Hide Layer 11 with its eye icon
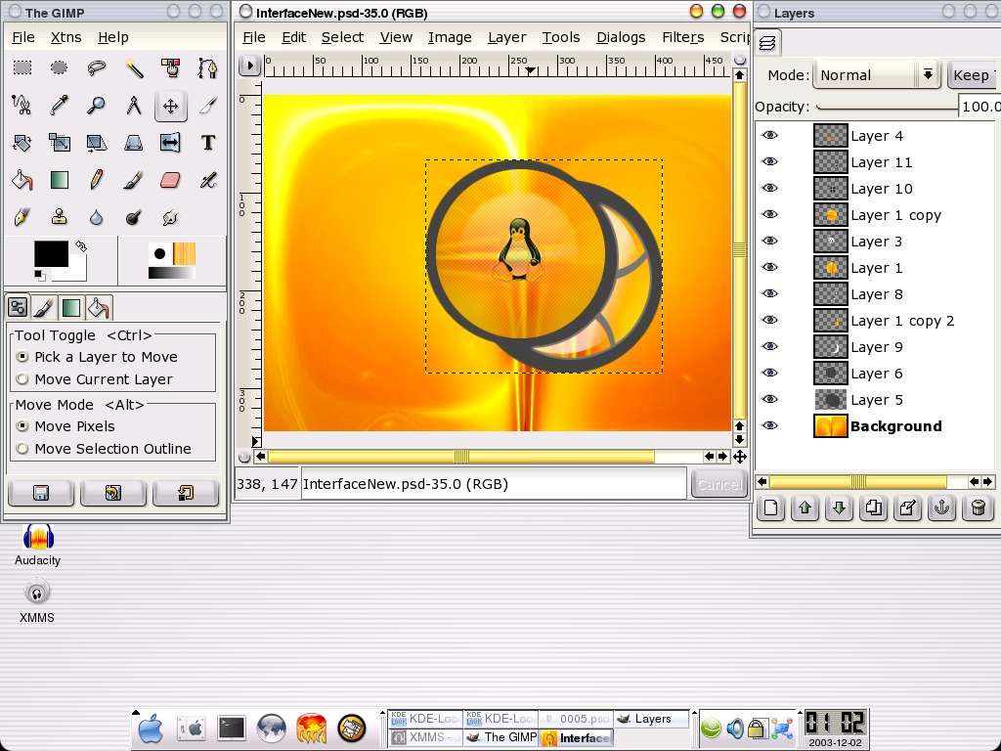Screen dimensions: 1001x751 click(x=770, y=161)
